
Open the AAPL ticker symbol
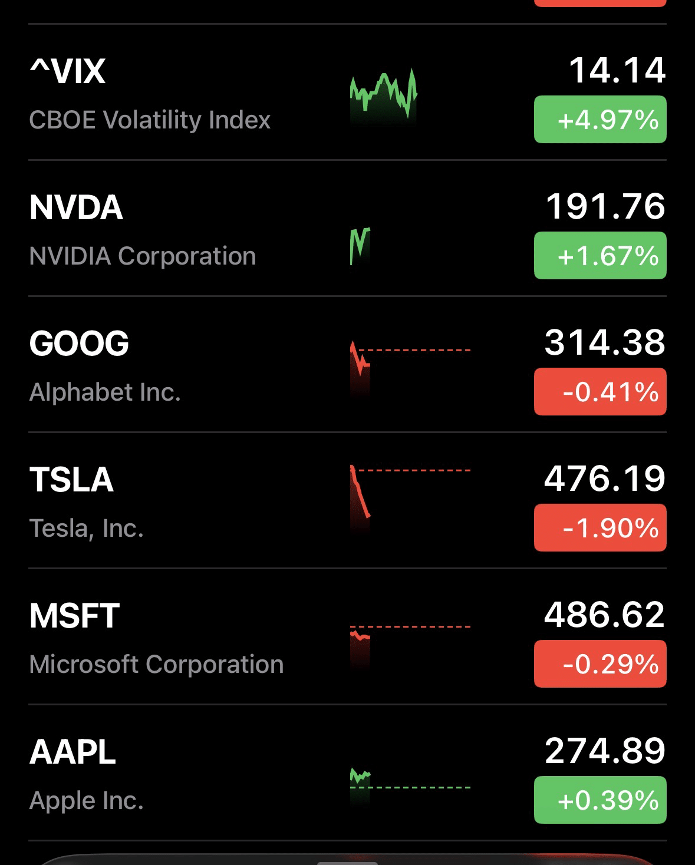click(x=73, y=752)
